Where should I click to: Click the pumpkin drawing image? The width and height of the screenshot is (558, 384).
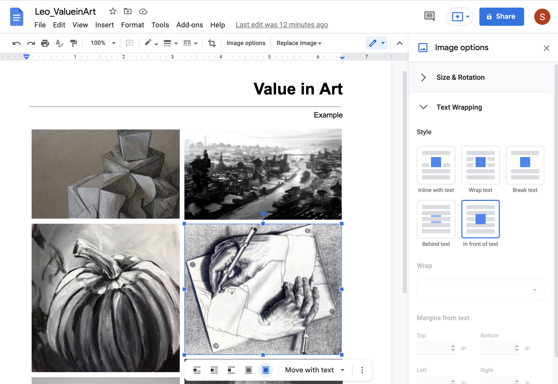click(105, 298)
